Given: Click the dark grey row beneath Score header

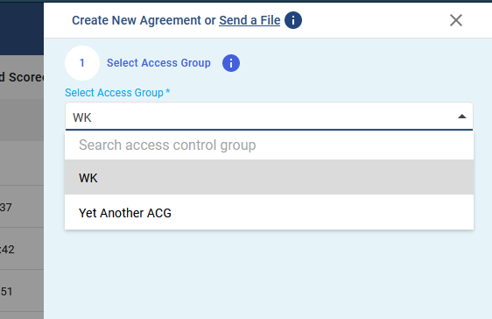Looking at the screenshot, I should point(22,120).
